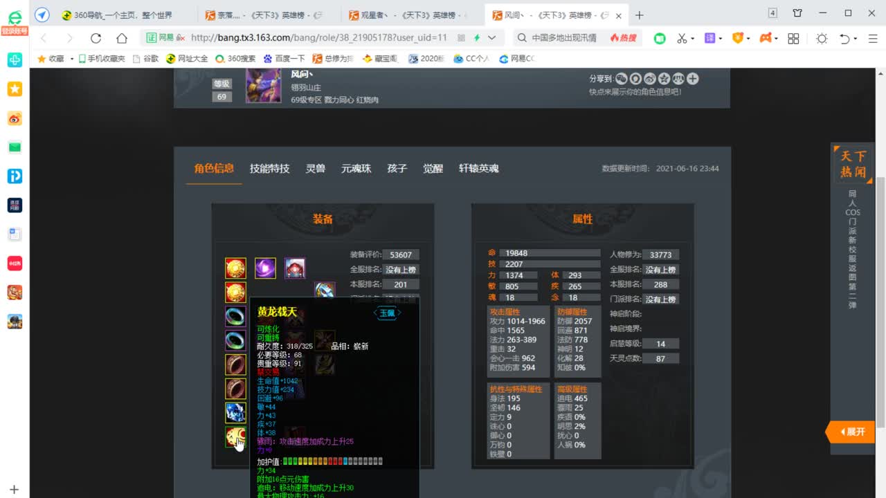Open the 元魂珠 tab
Image resolution: width=886 pixels, height=498 pixels.
tap(355, 168)
